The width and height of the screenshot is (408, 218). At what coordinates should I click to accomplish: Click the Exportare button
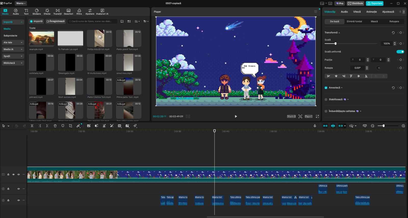tap(375, 3)
